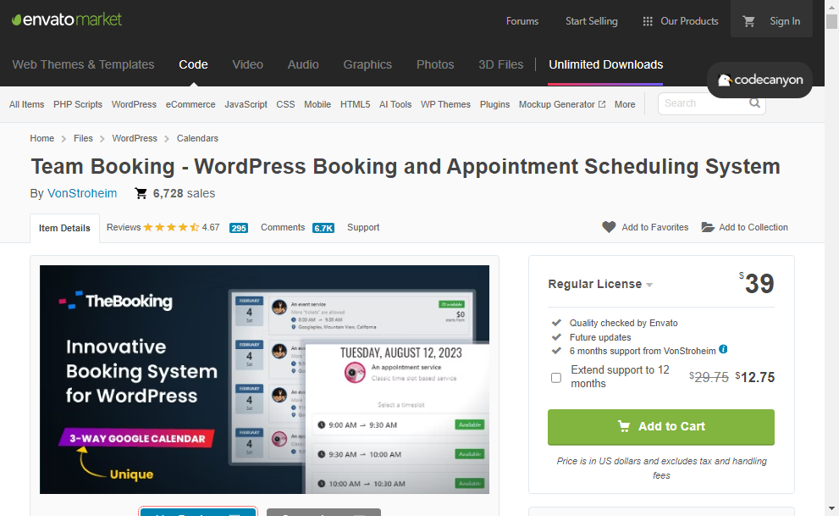Viewport: 839px width, 516px height.
Task: Open the Video category
Action: [248, 64]
